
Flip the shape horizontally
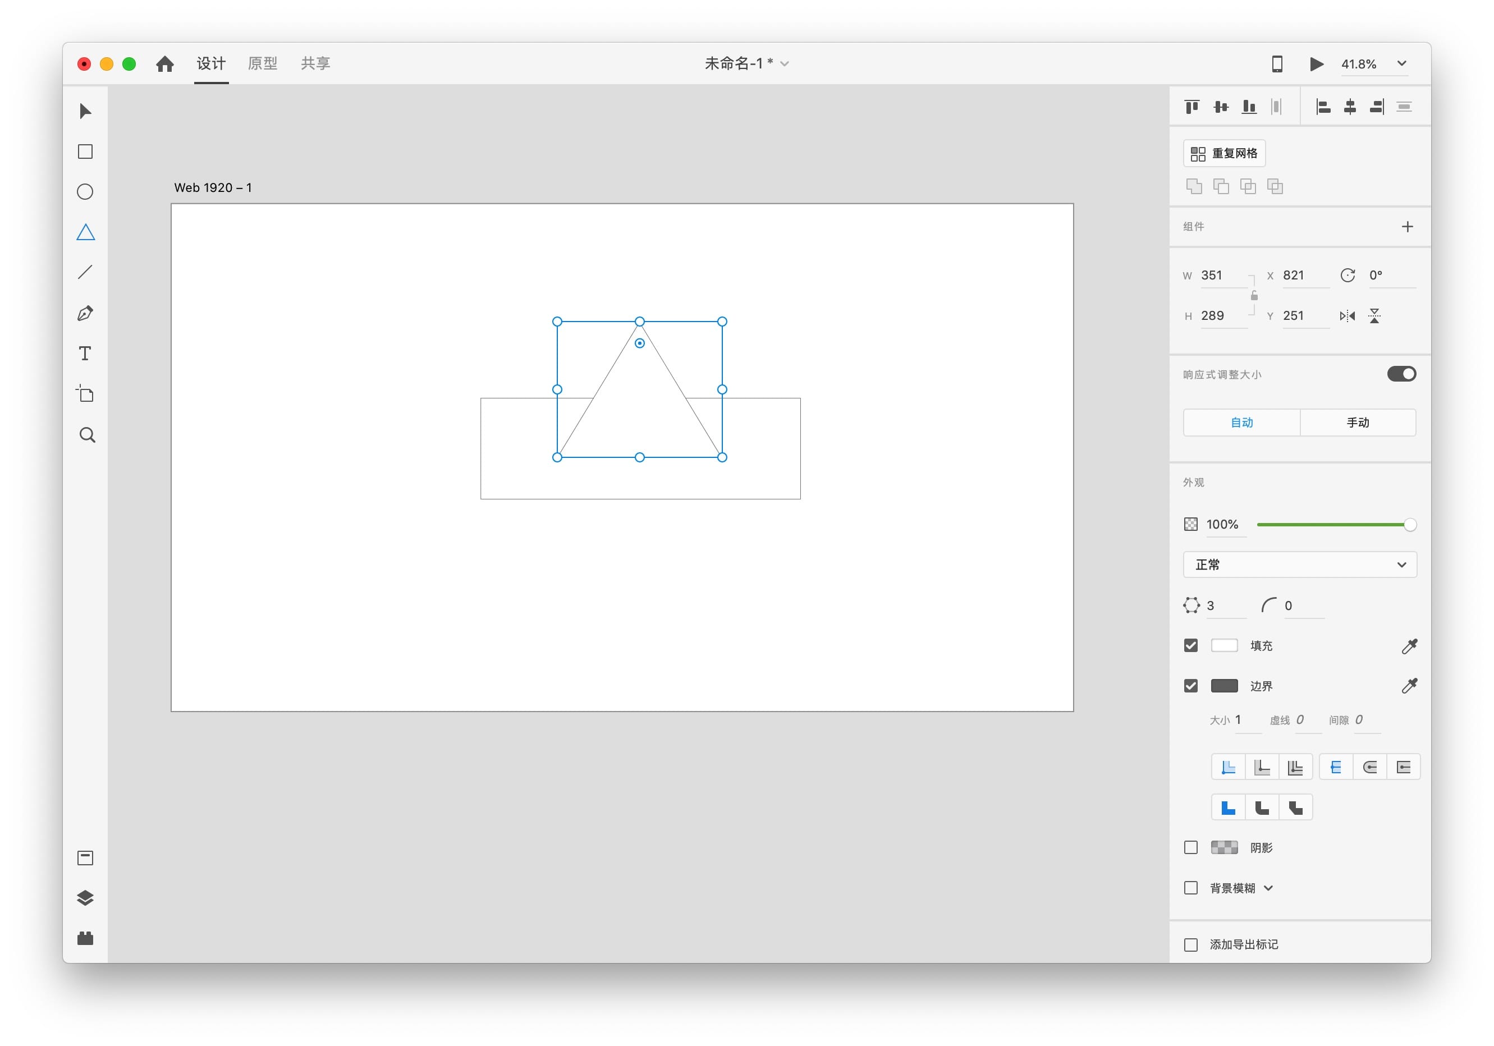pos(1347,316)
